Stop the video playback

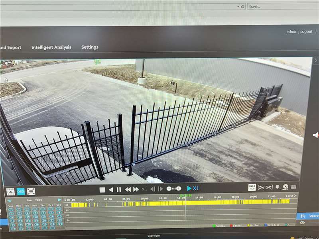pyautogui.click(x=102, y=190)
